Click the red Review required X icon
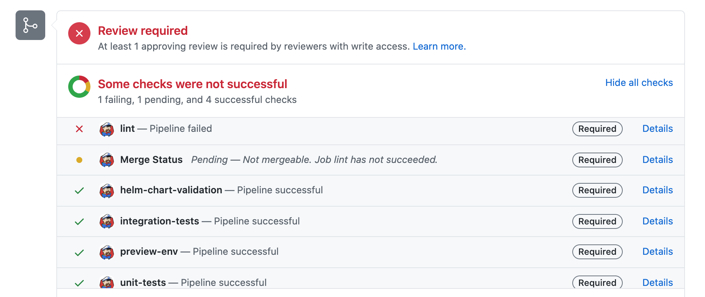This screenshot has height=297, width=705. click(79, 33)
